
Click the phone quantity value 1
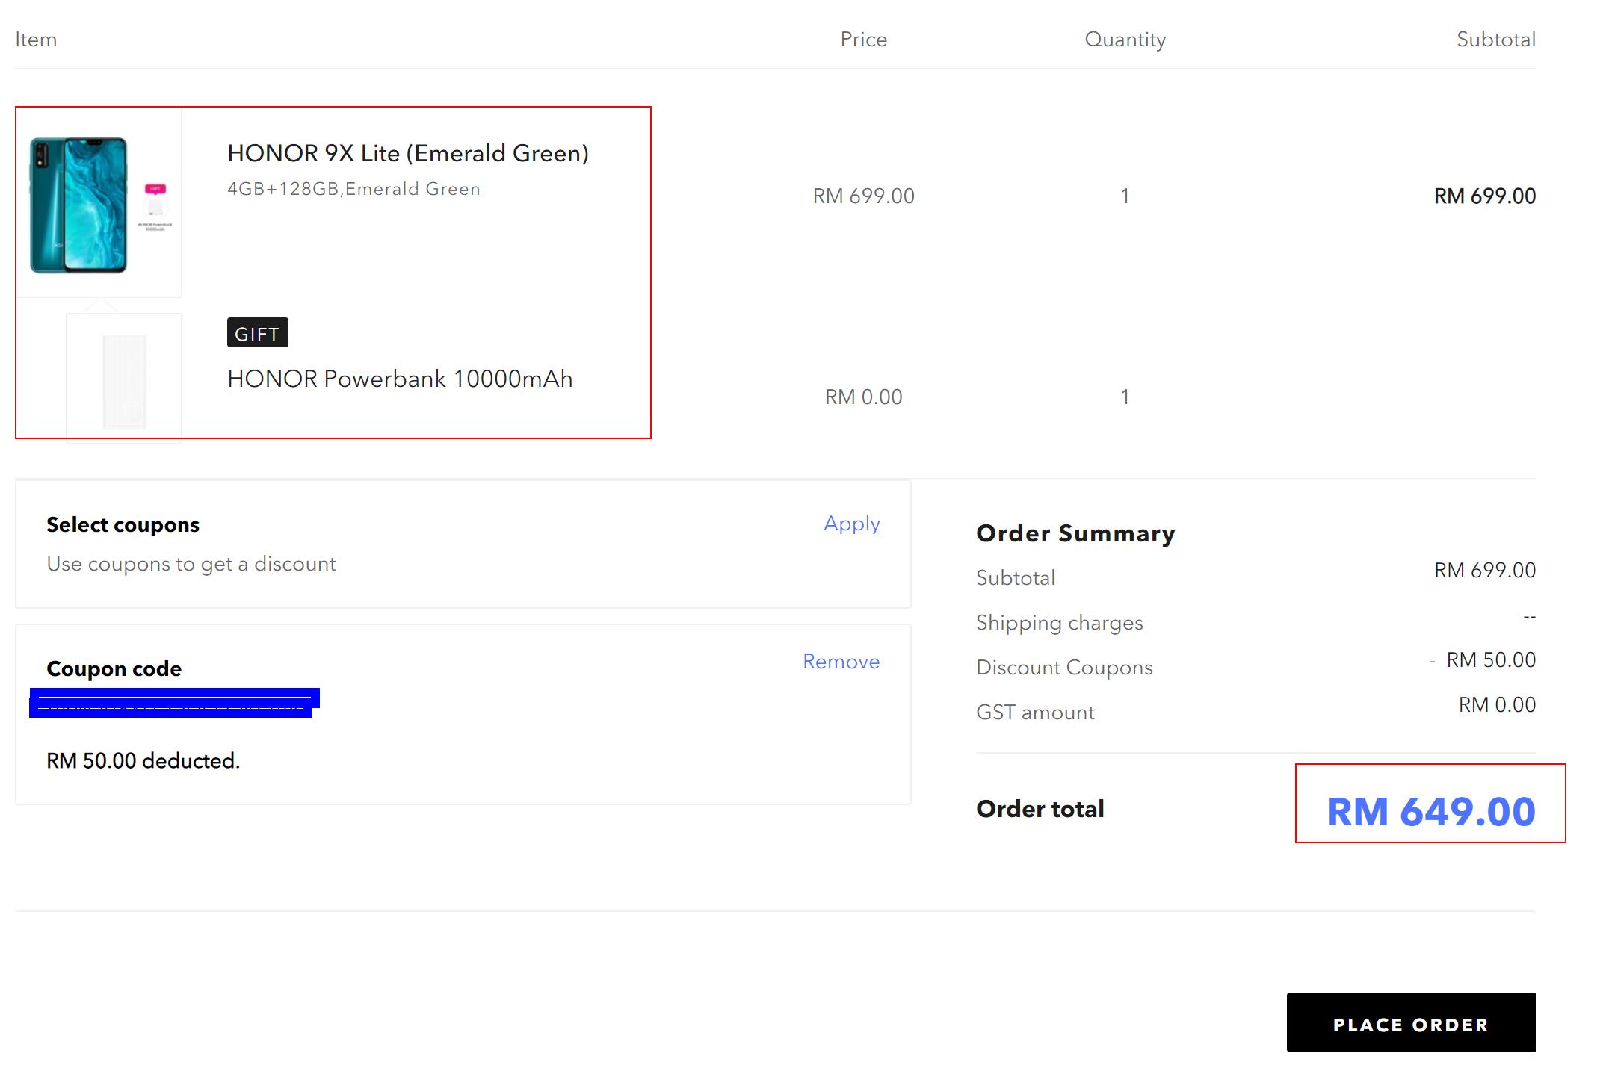point(1125,196)
